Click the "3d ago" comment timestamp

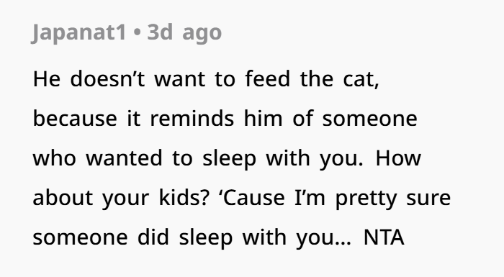(x=184, y=32)
